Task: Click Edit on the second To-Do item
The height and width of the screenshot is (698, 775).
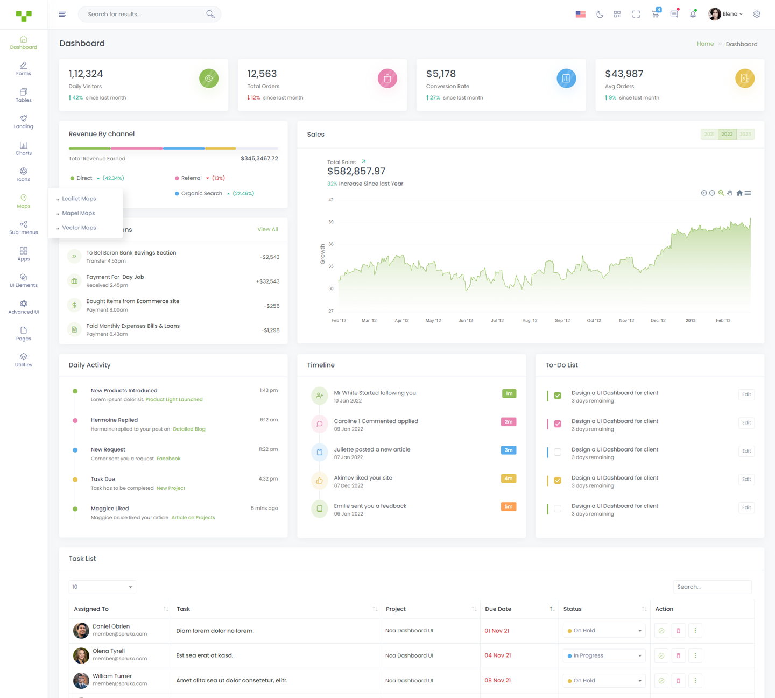Action: tap(746, 423)
